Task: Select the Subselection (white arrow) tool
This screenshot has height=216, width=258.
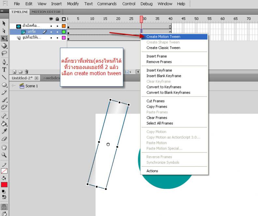Action: click(4, 31)
